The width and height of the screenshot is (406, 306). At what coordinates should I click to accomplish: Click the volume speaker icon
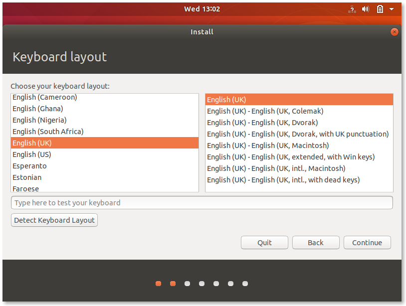(365, 9)
